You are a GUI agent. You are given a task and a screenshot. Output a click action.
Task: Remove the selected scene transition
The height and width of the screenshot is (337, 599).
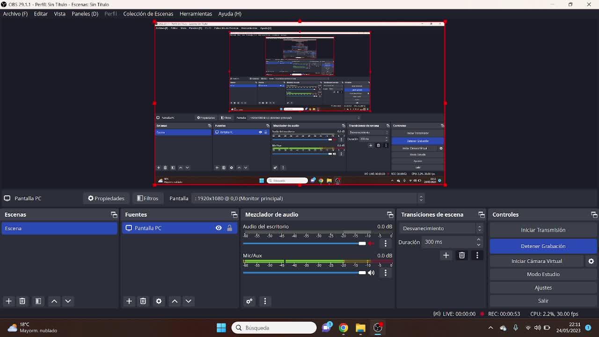tap(462, 255)
